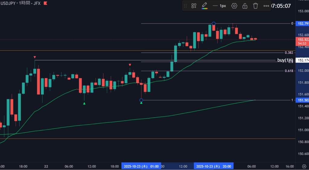The image size is (309, 170).
Task: Open the drawing templates icon
Action: click(194, 6)
